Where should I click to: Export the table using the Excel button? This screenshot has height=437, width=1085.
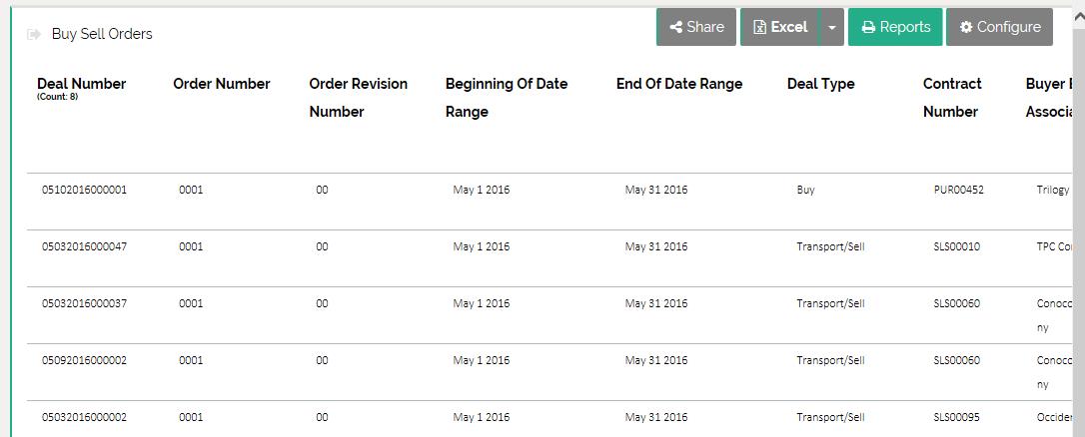coord(779,27)
